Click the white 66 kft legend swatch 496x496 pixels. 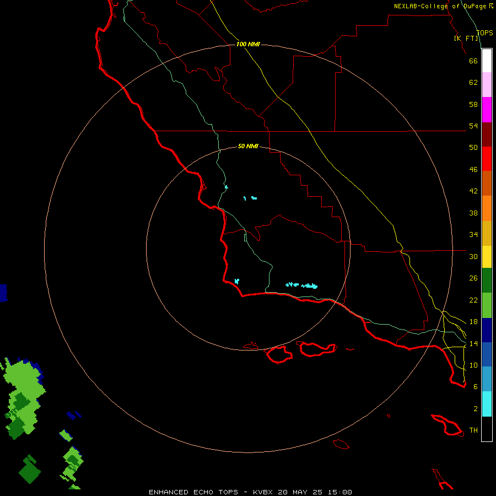click(487, 61)
